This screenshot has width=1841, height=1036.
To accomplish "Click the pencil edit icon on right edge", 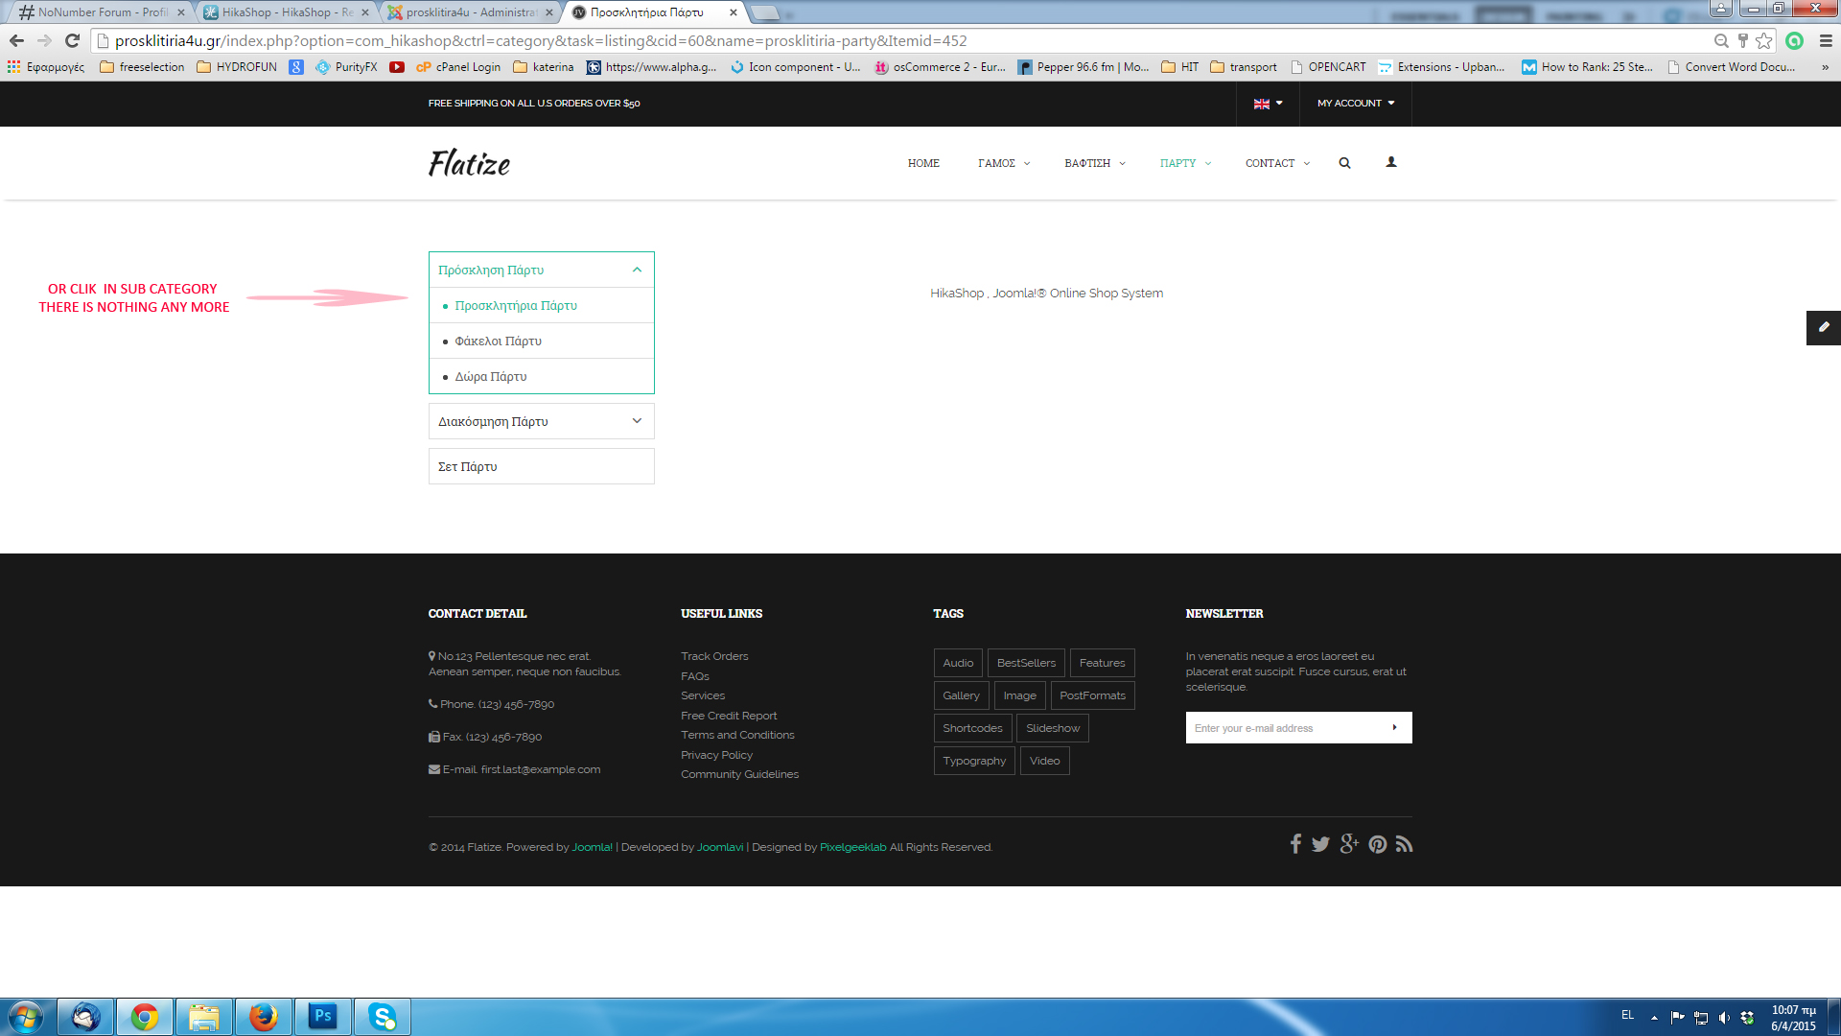I will pos(1823,327).
